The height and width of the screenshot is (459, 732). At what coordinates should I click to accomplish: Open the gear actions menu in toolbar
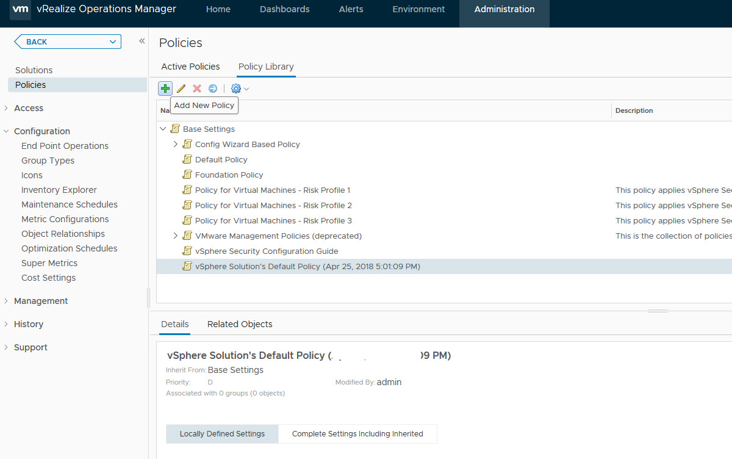pos(239,89)
